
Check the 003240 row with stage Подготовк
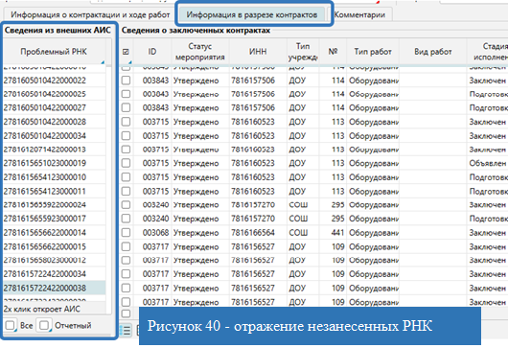[x=126, y=219]
